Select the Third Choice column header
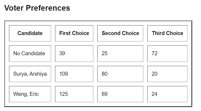201x111 pixels. coord(167,33)
